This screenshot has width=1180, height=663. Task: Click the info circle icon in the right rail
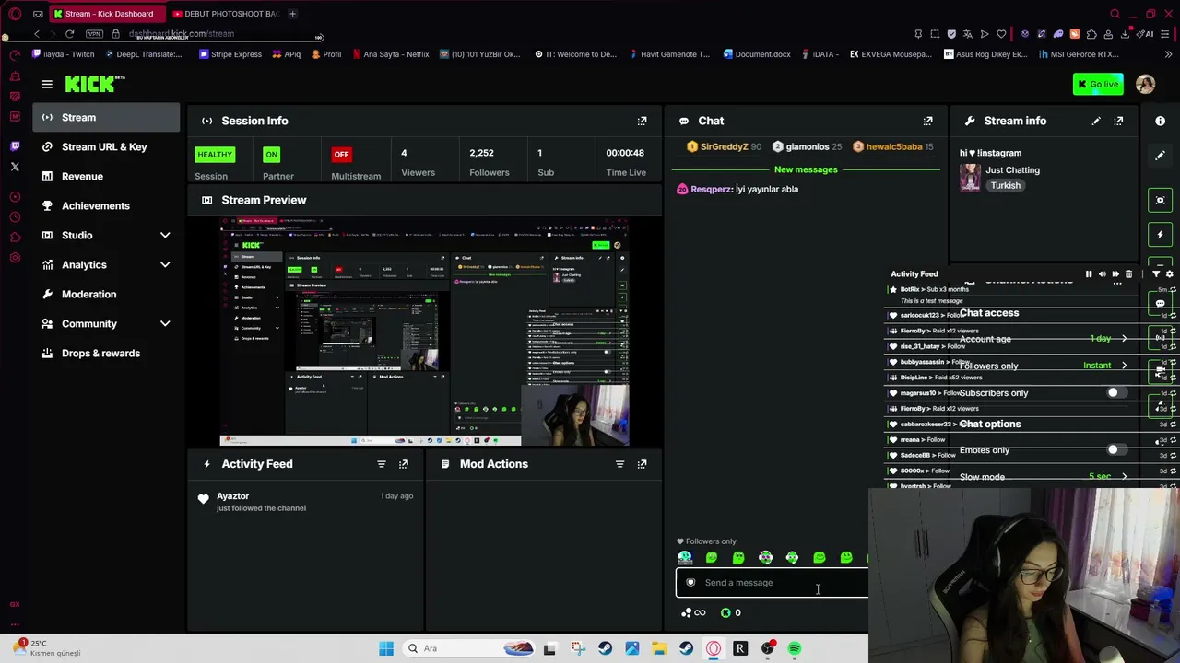coord(1161,121)
